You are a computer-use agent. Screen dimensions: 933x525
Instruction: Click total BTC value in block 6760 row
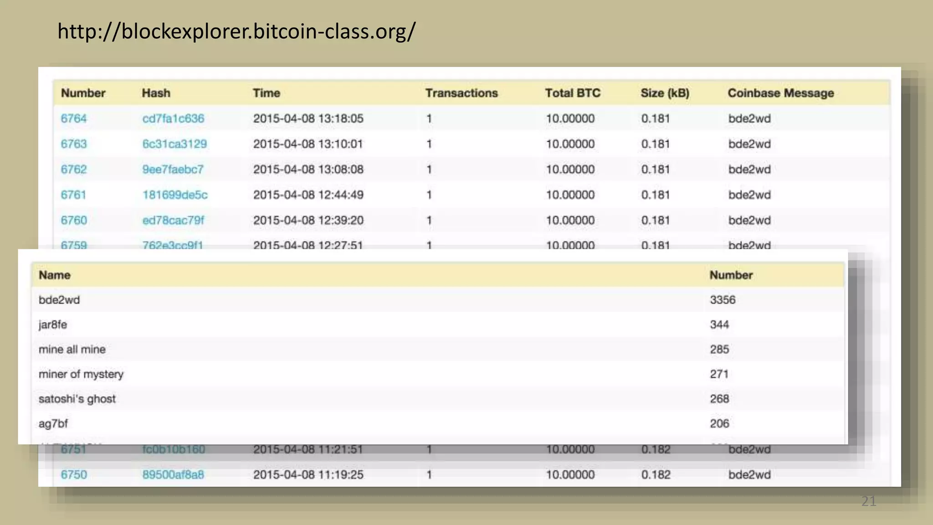click(570, 221)
